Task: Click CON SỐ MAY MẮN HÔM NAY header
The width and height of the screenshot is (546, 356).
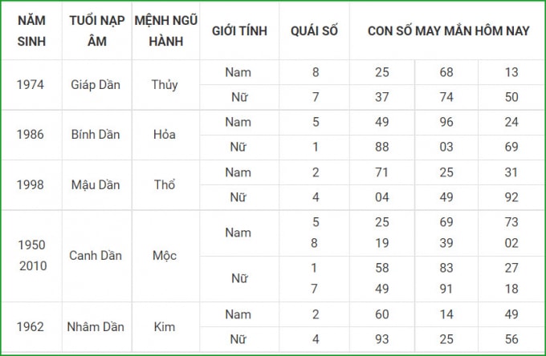Action: tap(448, 31)
